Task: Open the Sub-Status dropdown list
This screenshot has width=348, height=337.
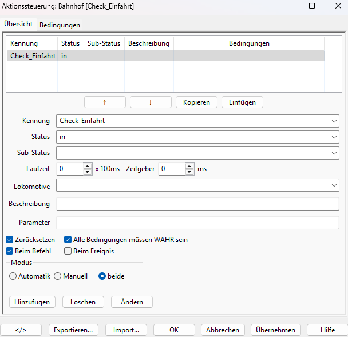Action: (334, 153)
